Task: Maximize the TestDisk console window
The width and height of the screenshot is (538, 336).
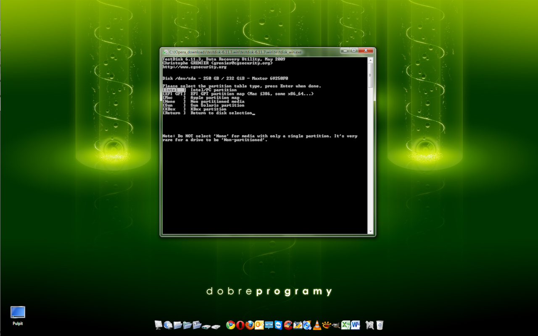Action: pos(354,51)
